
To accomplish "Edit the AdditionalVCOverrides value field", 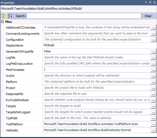I will click(x=97, y=27).
